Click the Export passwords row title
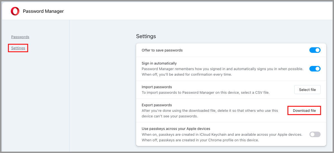Viewport: 334px width, 153px height. (157, 105)
